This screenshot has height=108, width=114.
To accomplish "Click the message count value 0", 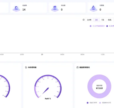I will pyautogui.click(x=62, y=10).
